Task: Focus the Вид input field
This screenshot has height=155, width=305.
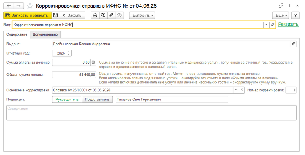Action: coord(138,25)
